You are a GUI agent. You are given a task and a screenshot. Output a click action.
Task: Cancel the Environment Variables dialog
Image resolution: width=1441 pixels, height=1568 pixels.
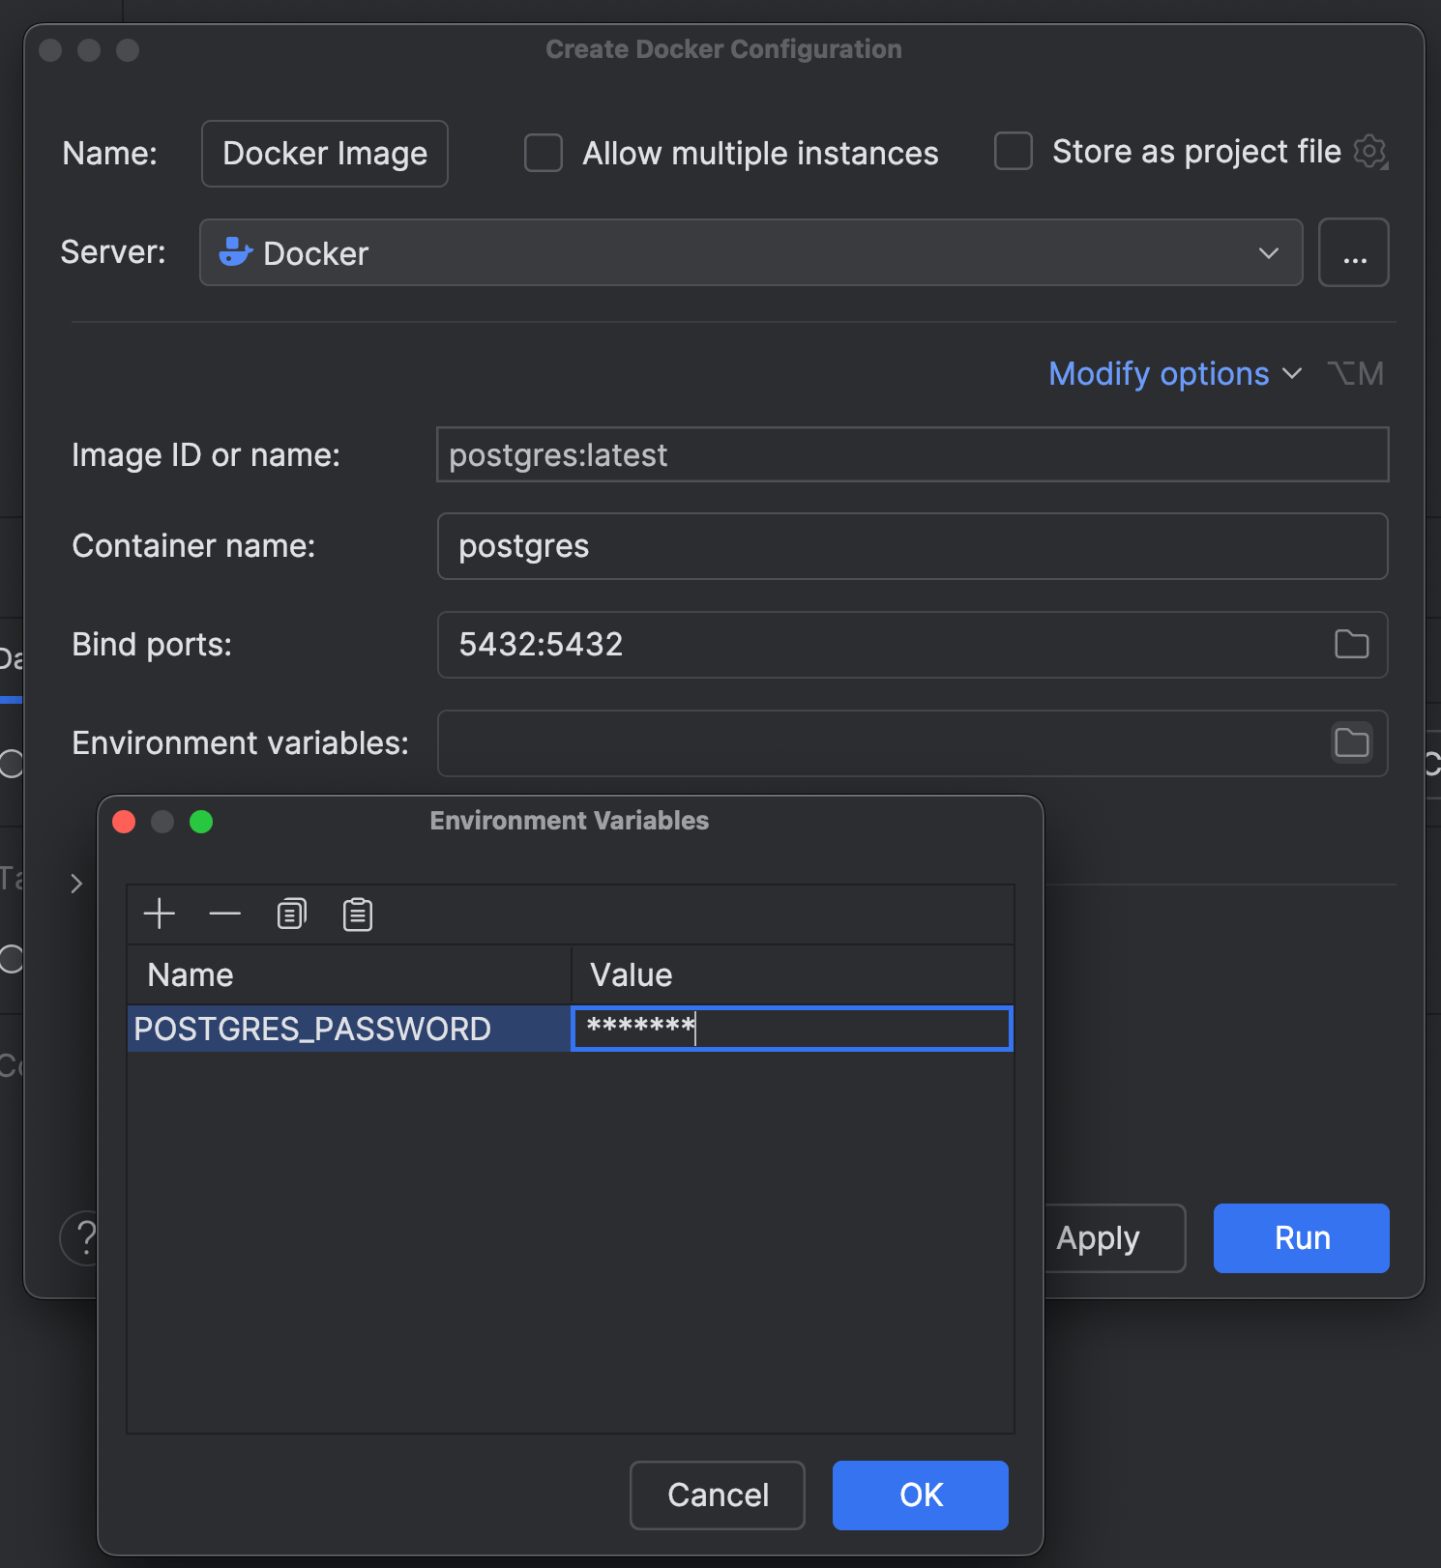coord(717,1495)
